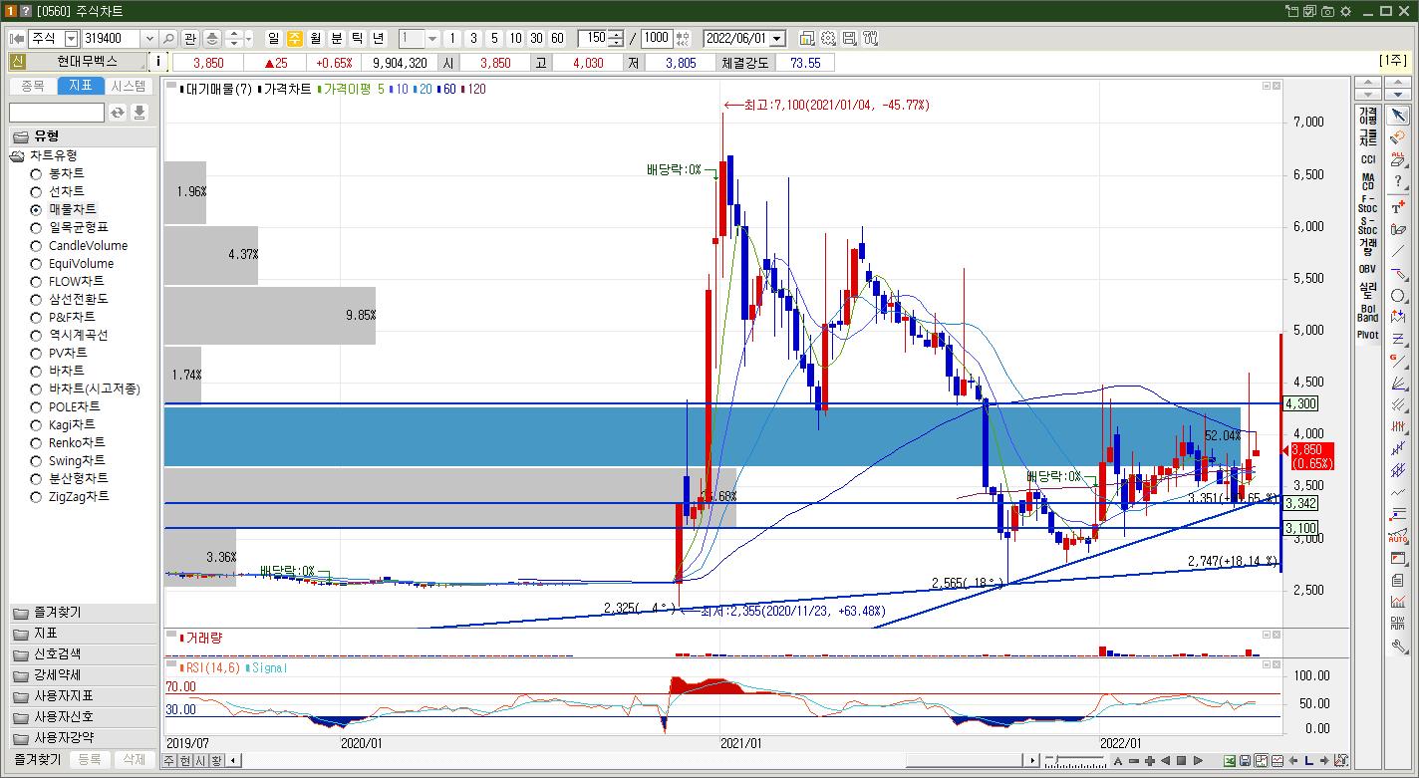Click the zoom in plus icon
Image resolution: width=1419 pixels, height=778 pixels.
pyautogui.click(x=1150, y=761)
